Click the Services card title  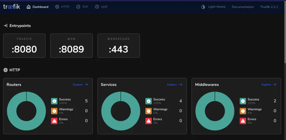tap(109, 85)
